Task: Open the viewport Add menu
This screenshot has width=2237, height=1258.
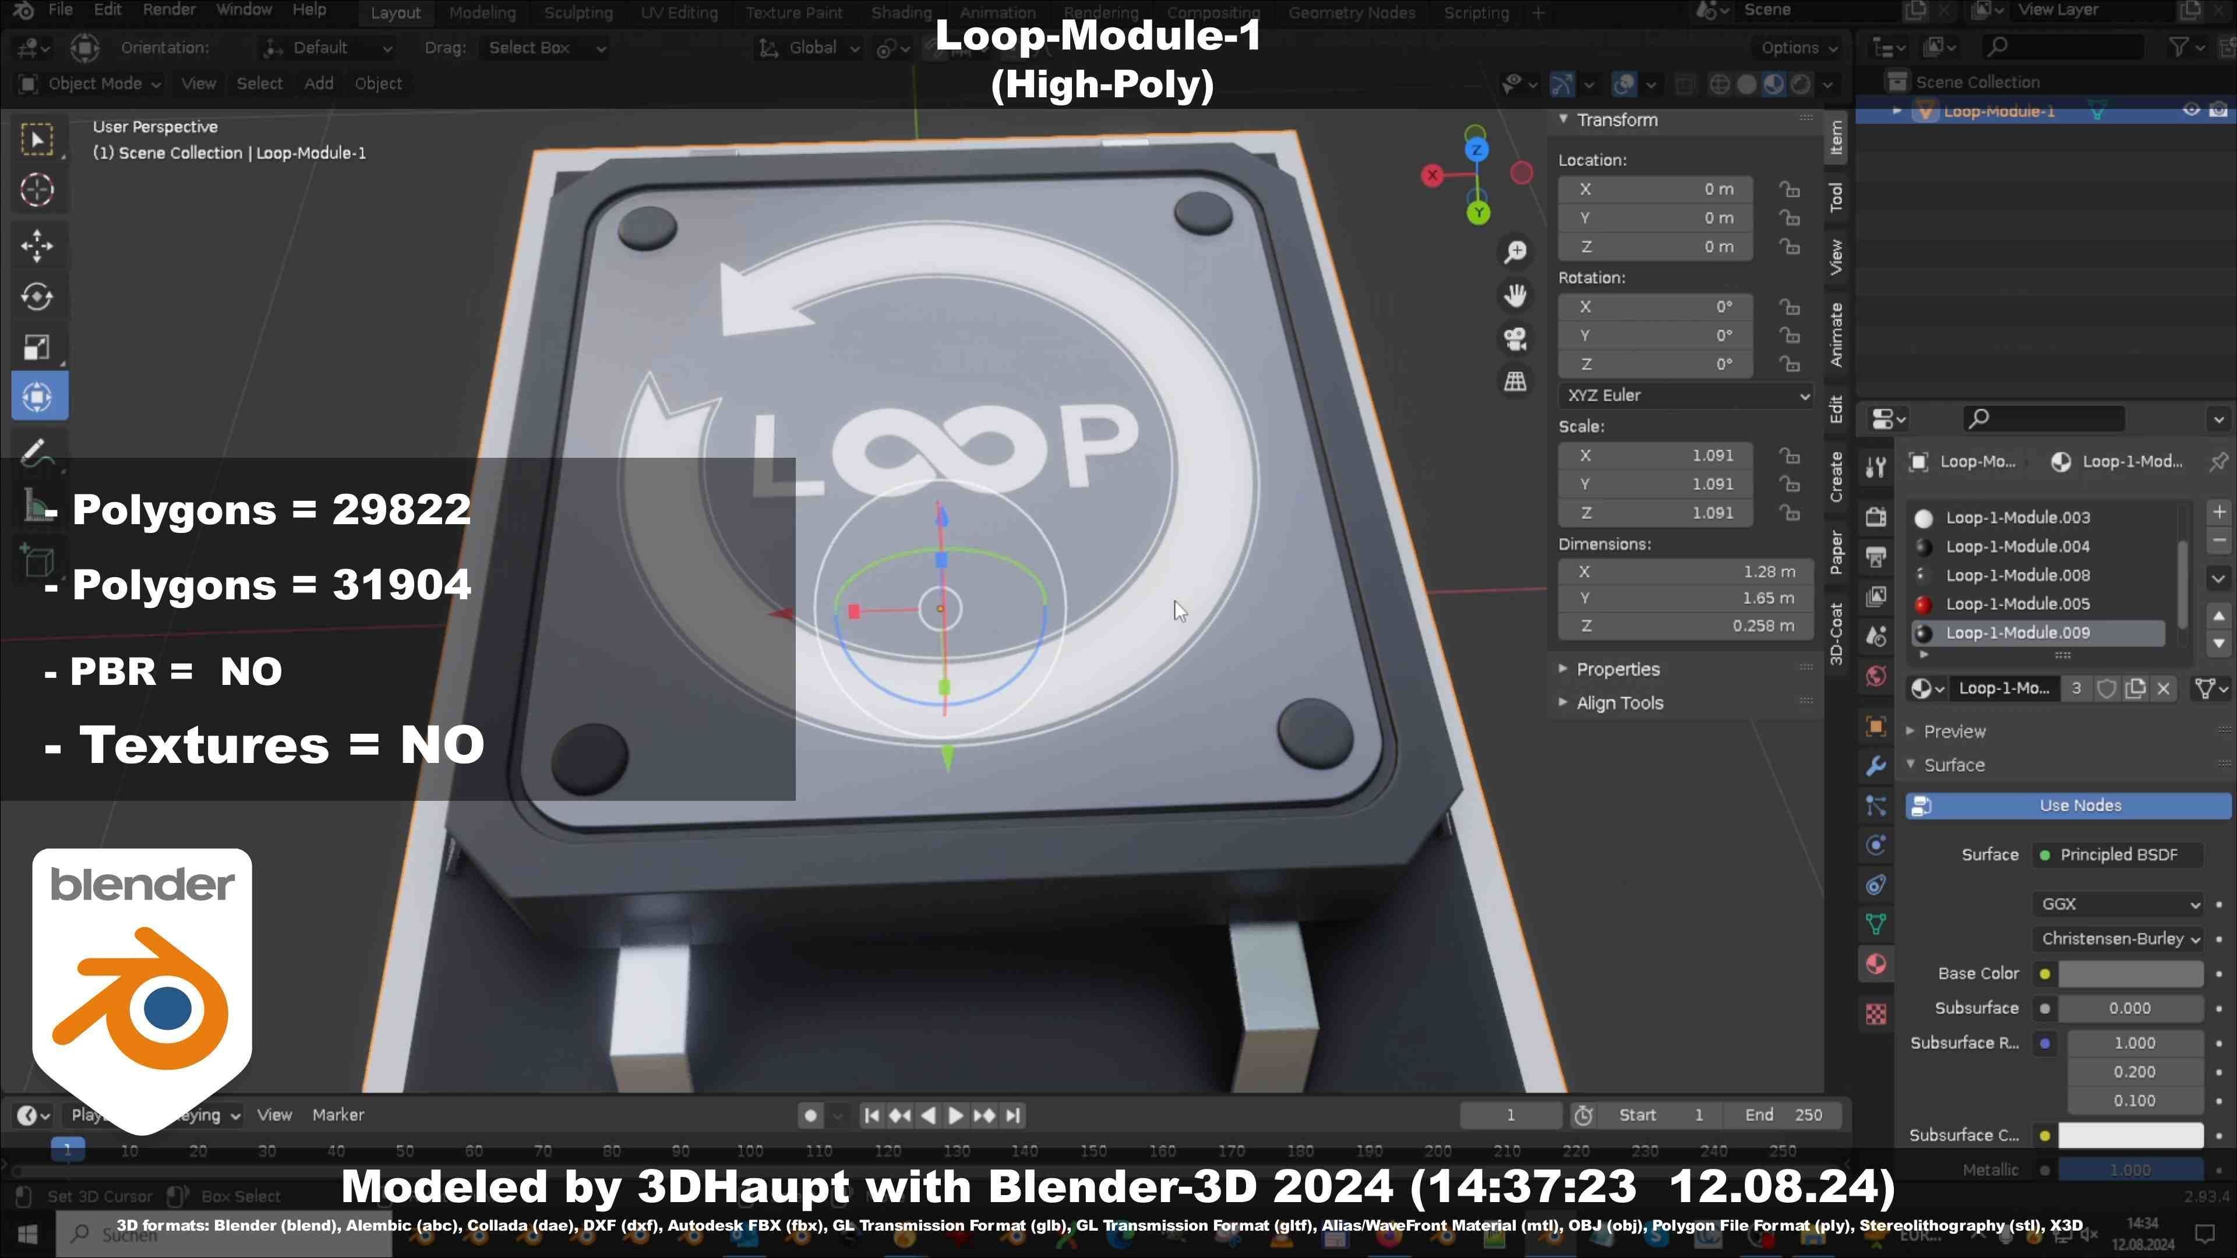Action: (x=319, y=83)
